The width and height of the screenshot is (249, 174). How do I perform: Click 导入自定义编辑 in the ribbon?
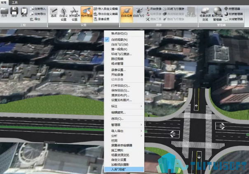click(x=106, y=9)
